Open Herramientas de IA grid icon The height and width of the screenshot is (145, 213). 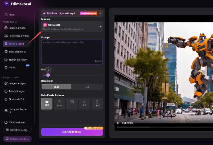tap(6, 111)
